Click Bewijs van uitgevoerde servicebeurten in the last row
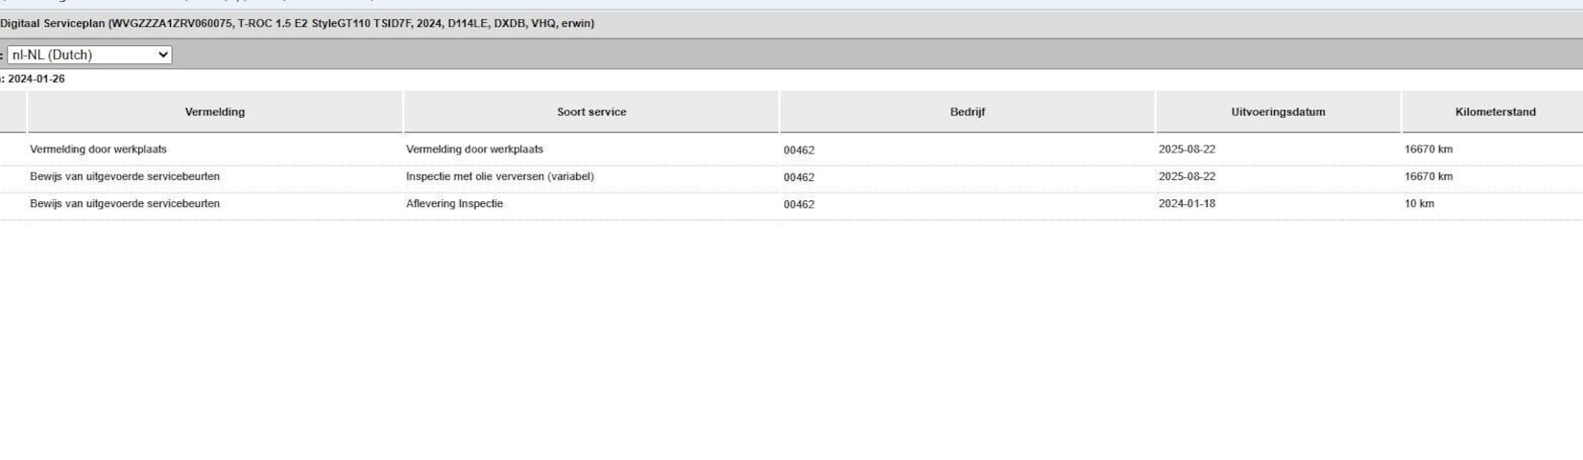Viewport: 1583px width, 460px height. coord(125,203)
